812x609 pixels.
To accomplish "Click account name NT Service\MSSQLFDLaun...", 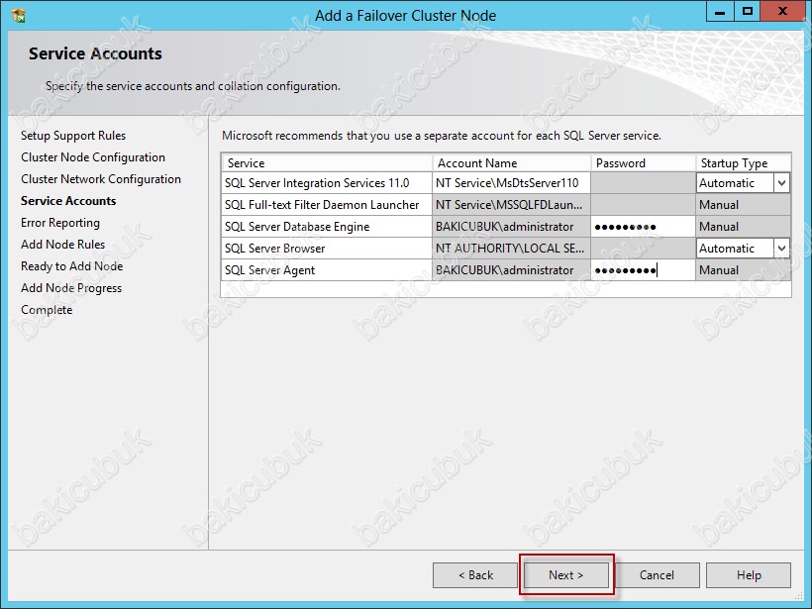I will [512, 205].
